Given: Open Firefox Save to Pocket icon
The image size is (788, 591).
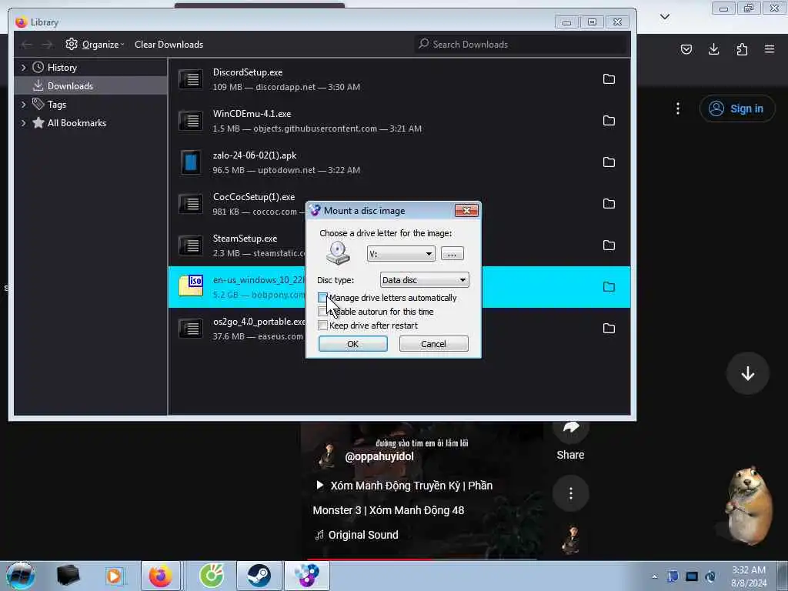Looking at the screenshot, I should [x=686, y=49].
